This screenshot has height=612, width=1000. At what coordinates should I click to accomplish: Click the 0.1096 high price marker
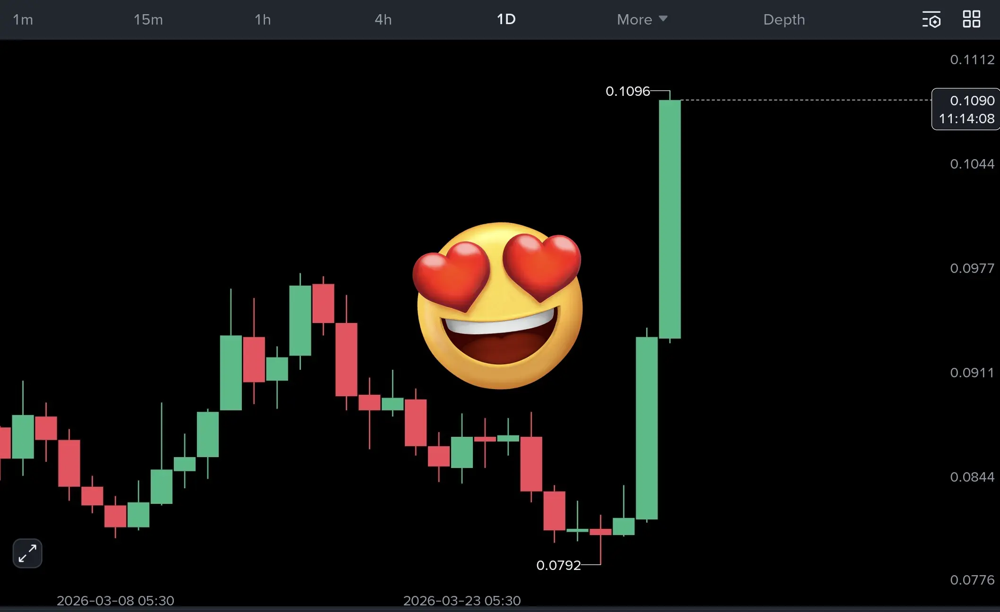(628, 91)
